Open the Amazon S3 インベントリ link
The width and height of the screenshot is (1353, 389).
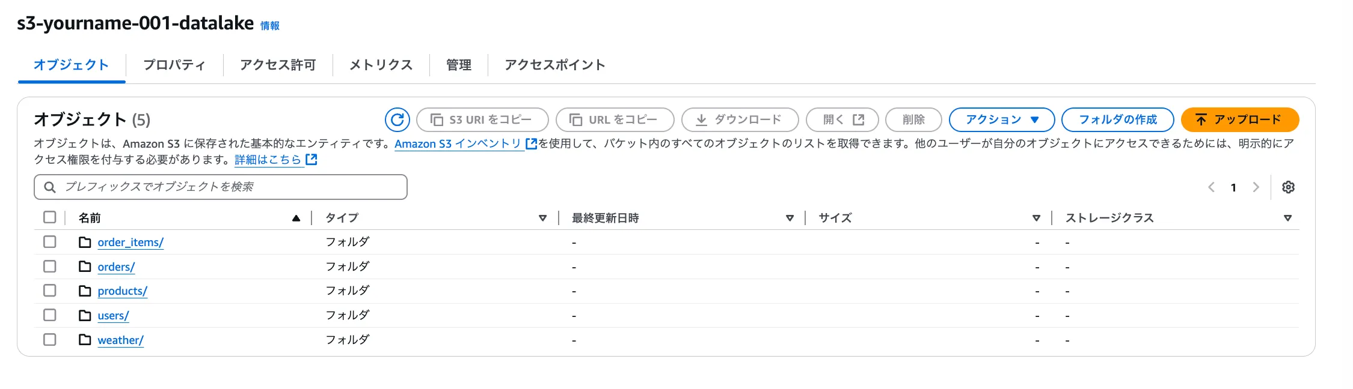458,144
